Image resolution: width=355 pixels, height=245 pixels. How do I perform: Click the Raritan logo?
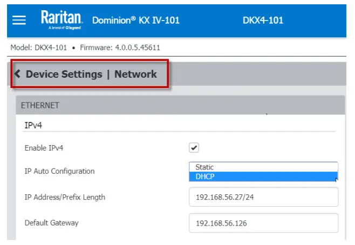[x=62, y=20]
